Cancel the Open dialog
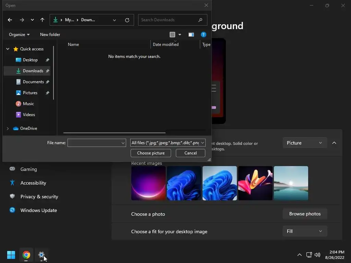351x263 pixels. [191, 153]
